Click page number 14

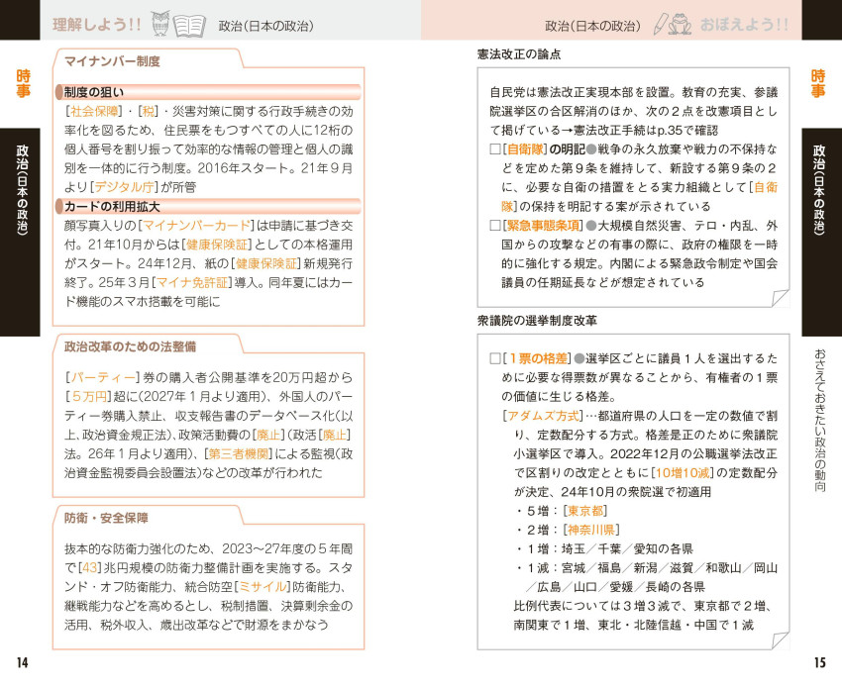22,662
